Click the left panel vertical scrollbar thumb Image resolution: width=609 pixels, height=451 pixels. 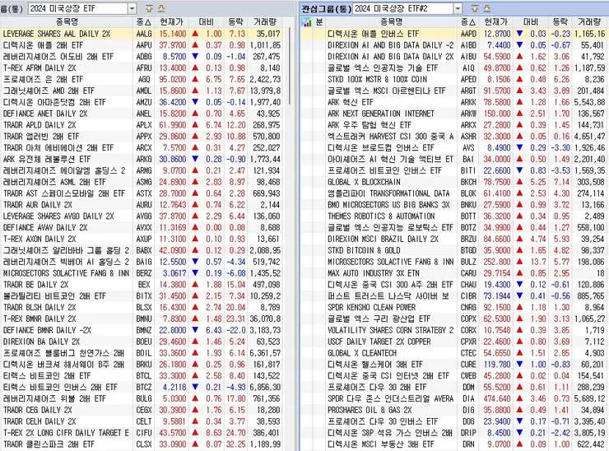click(290, 66)
